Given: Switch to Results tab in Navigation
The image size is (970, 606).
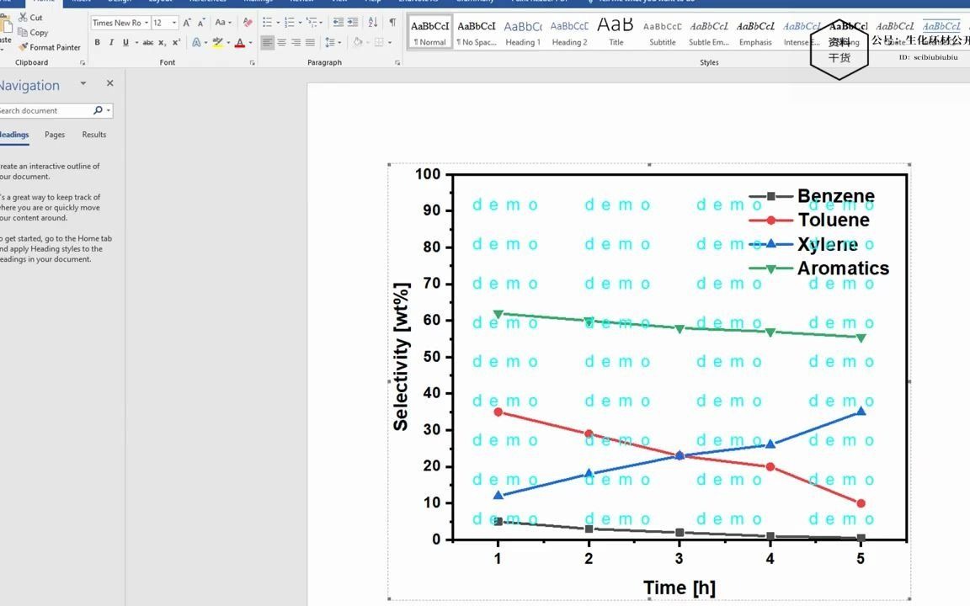Looking at the screenshot, I should click(x=94, y=135).
